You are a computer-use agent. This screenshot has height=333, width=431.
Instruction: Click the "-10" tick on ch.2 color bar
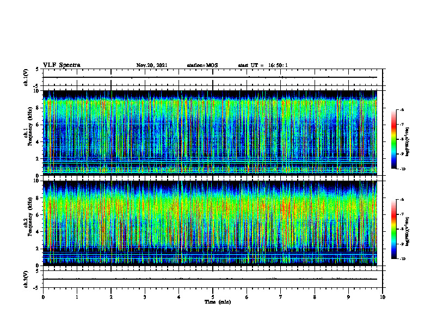pos(403,259)
